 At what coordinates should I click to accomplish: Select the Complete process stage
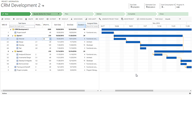coord(141,14)
